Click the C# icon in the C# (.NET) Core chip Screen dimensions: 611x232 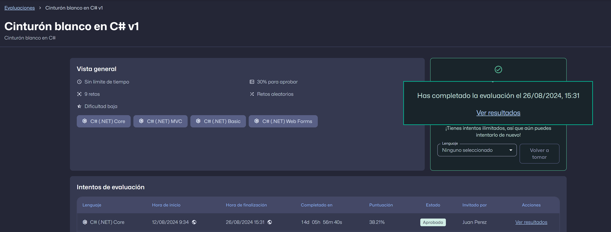click(85, 121)
